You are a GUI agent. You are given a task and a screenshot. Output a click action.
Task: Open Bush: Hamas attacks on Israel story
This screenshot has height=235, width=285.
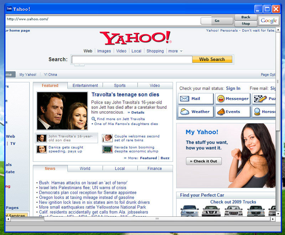click(x=83, y=183)
